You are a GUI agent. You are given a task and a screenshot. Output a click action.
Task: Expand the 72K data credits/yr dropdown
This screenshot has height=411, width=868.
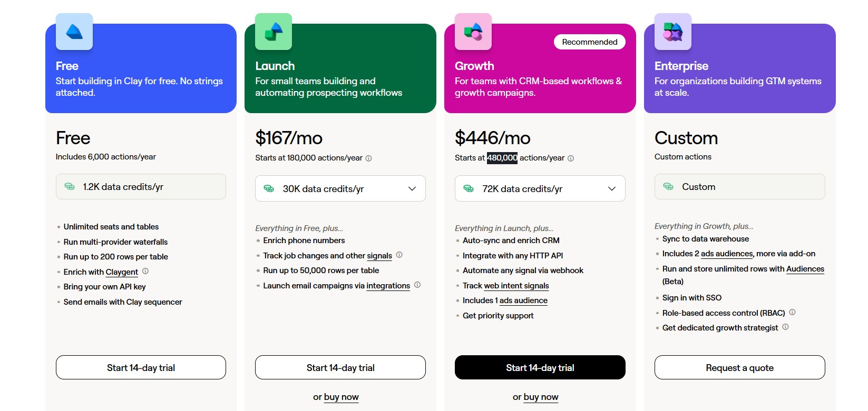point(540,188)
